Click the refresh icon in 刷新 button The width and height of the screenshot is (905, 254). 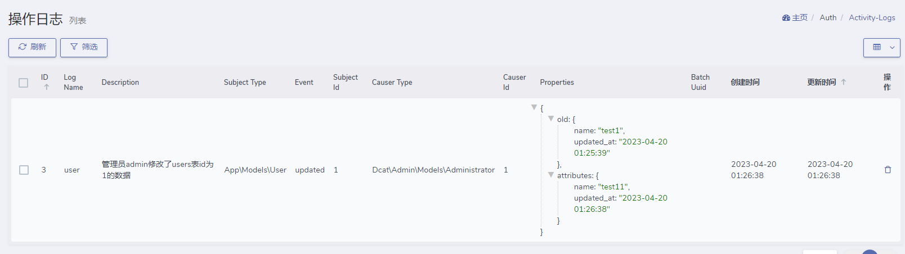[23, 47]
